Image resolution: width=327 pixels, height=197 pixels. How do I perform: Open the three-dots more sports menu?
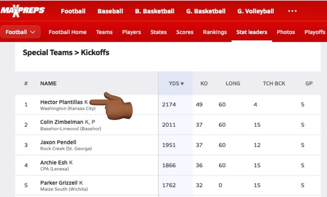[292, 11]
